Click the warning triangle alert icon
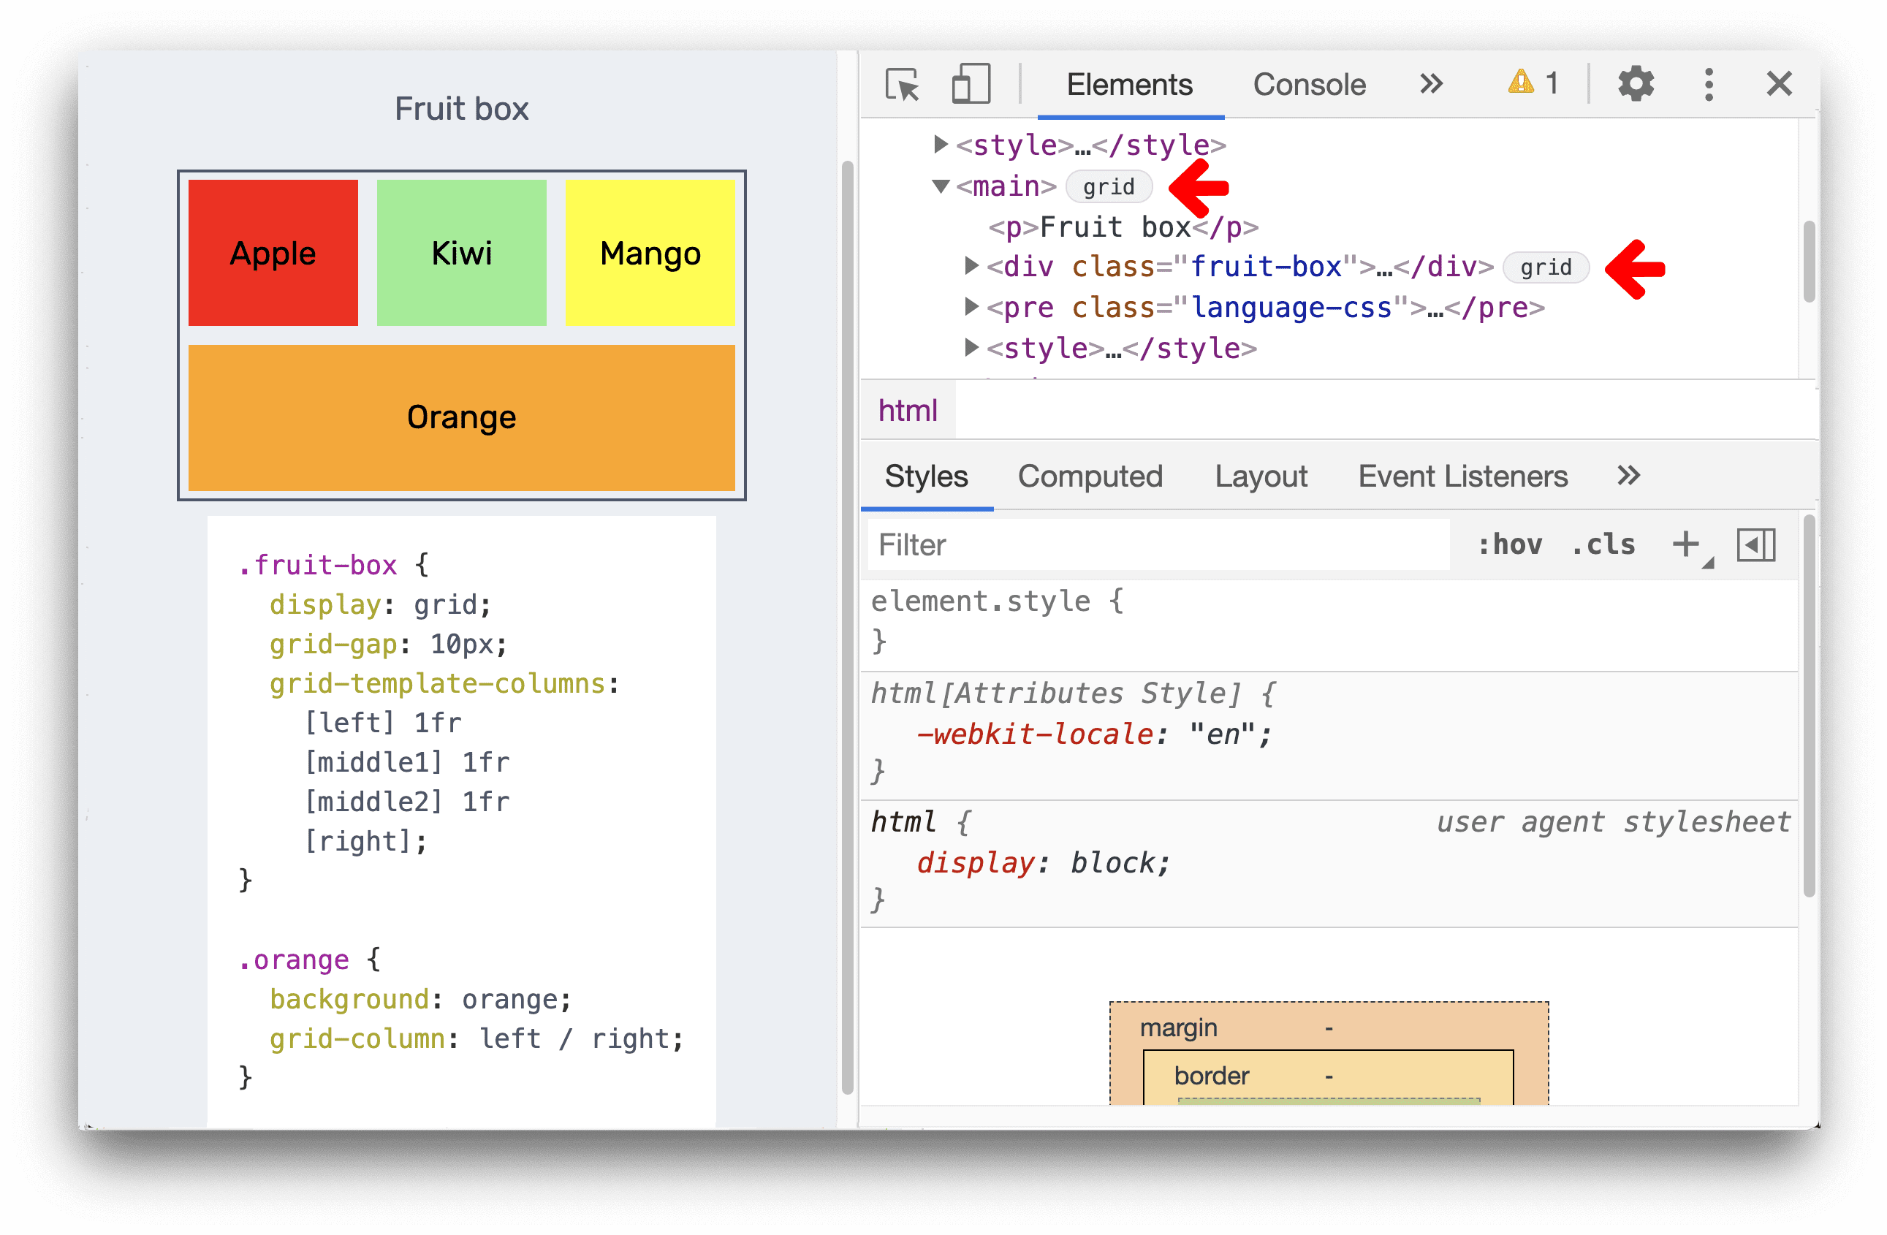The width and height of the screenshot is (1887, 1235). [x=1518, y=85]
